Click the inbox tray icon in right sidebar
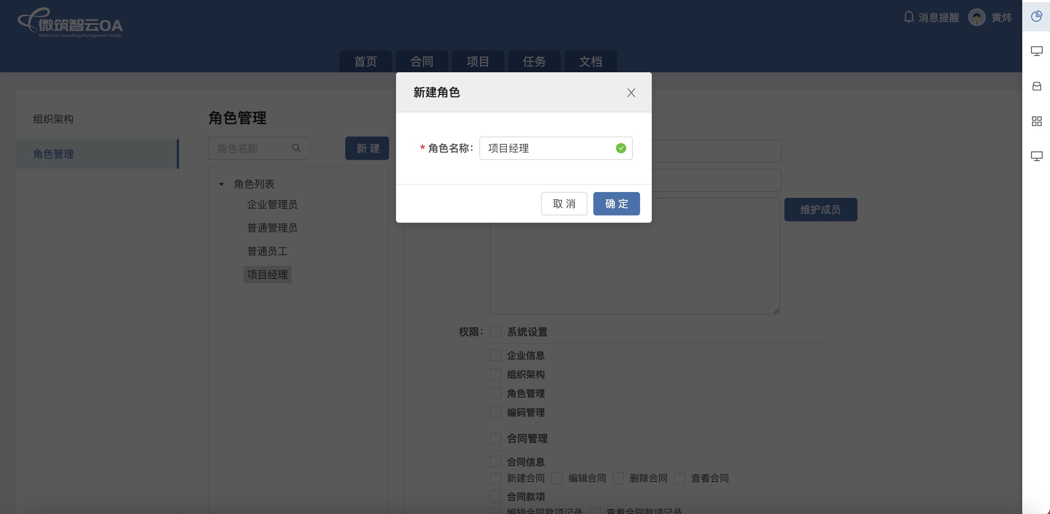The height and width of the screenshot is (514, 1050). pos(1036,86)
